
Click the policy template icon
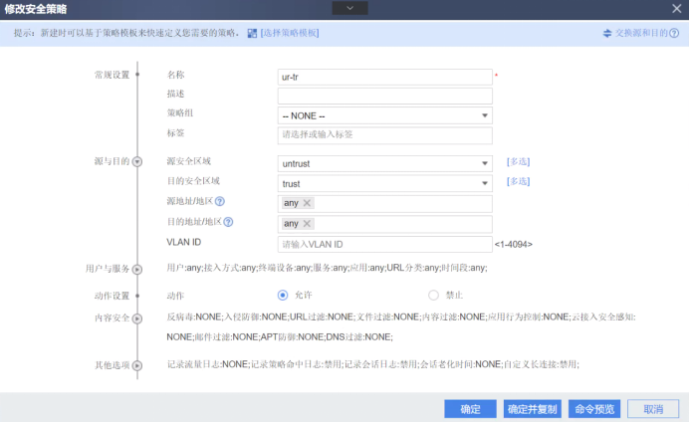point(252,33)
